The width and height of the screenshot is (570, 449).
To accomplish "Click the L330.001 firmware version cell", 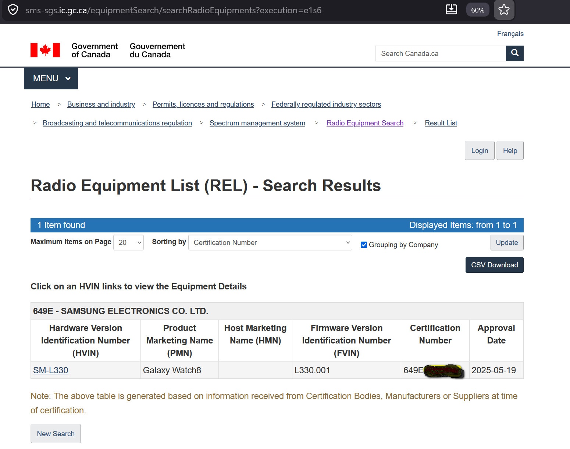I will click(346, 370).
